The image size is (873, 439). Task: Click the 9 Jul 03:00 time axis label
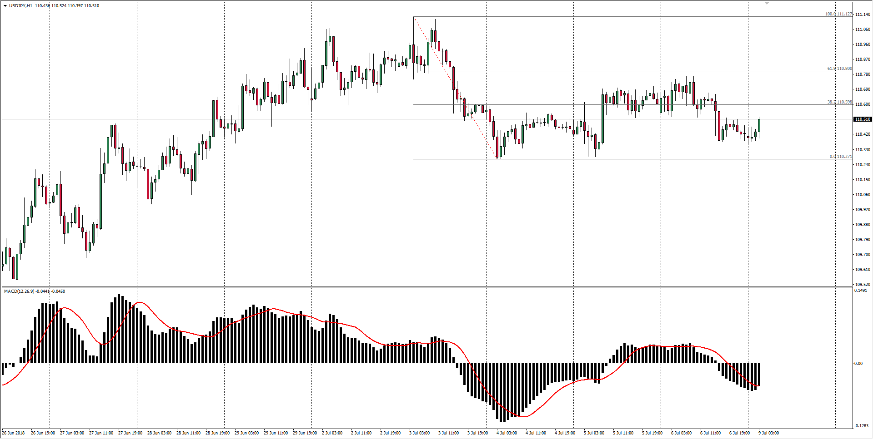[x=768, y=433]
